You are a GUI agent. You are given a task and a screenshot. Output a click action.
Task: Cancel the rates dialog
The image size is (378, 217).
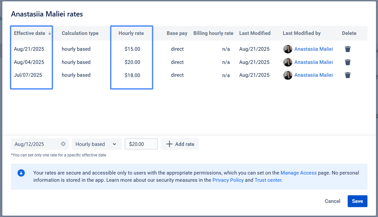(333, 201)
